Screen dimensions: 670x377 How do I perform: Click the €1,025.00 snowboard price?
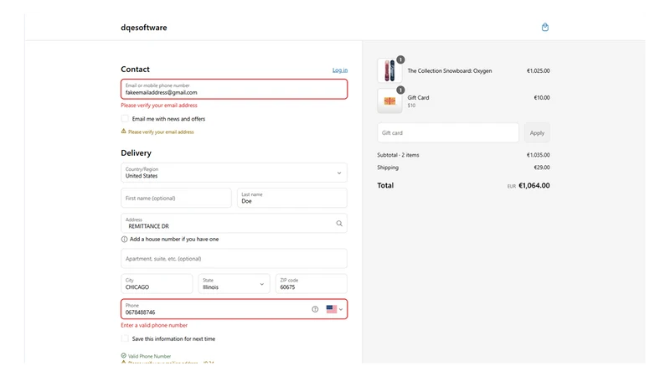tap(538, 71)
